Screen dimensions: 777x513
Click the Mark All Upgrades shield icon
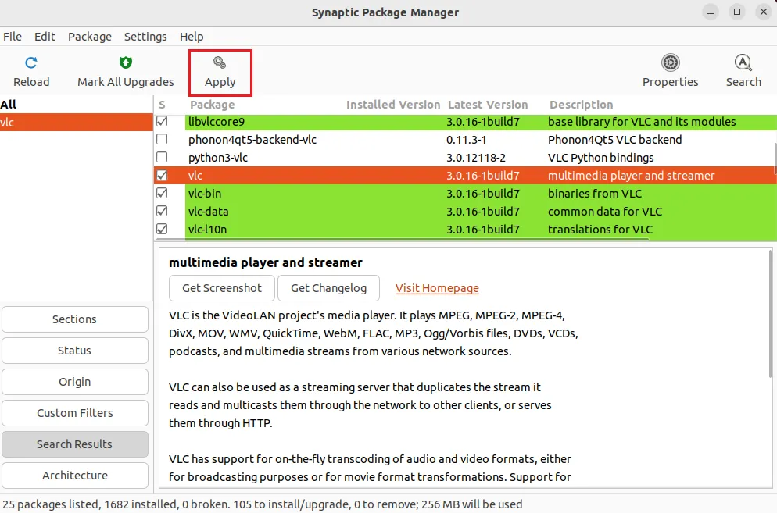[126, 63]
